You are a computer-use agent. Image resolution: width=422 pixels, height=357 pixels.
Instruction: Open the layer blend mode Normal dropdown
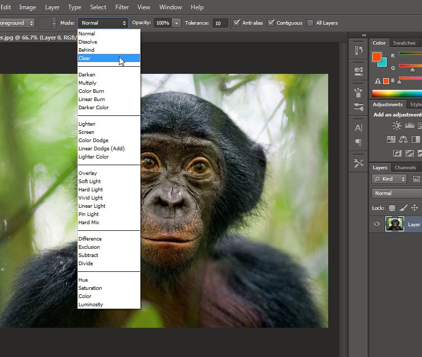point(397,193)
